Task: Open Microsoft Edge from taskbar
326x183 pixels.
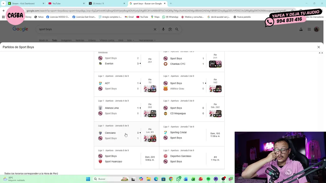Action: point(156,179)
